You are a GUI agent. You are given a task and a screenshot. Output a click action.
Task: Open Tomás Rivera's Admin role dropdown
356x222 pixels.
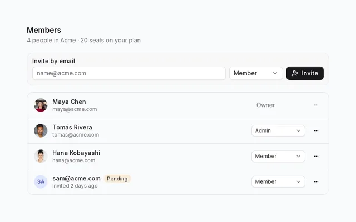pyautogui.click(x=278, y=131)
